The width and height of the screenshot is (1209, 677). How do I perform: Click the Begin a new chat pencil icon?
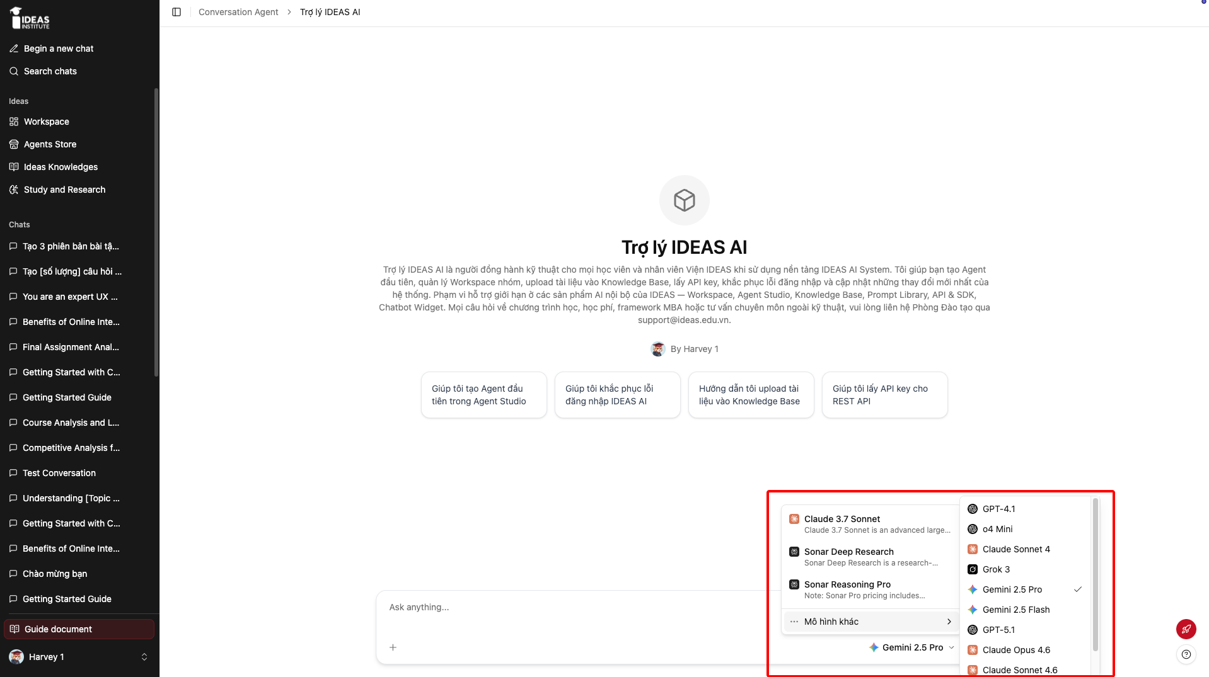click(14, 48)
